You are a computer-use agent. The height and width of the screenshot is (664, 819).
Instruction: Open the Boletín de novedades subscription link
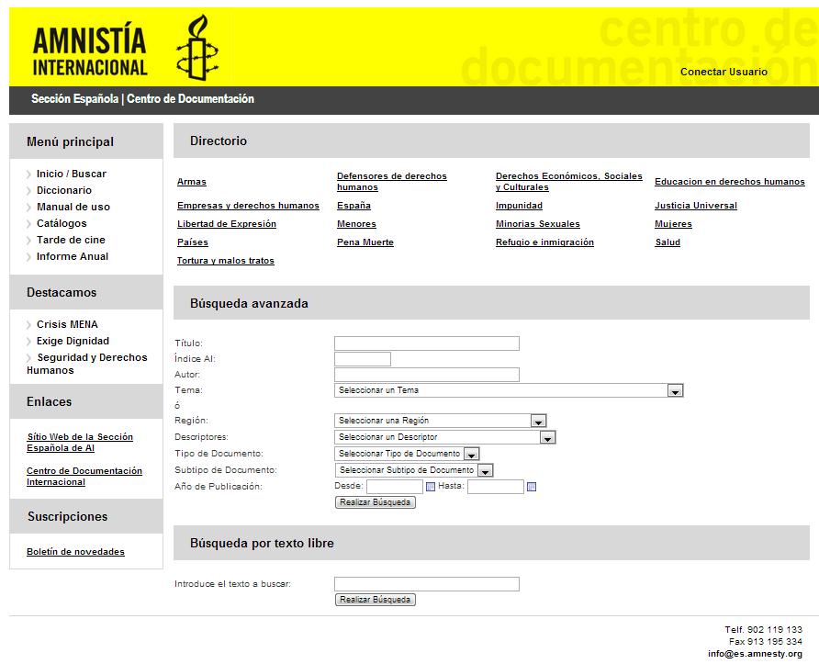75,552
